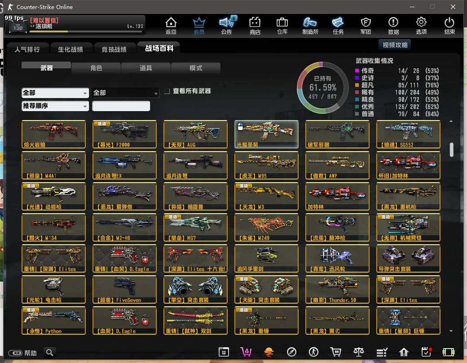Click the magnifier search icon at bottom

pos(50,353)
